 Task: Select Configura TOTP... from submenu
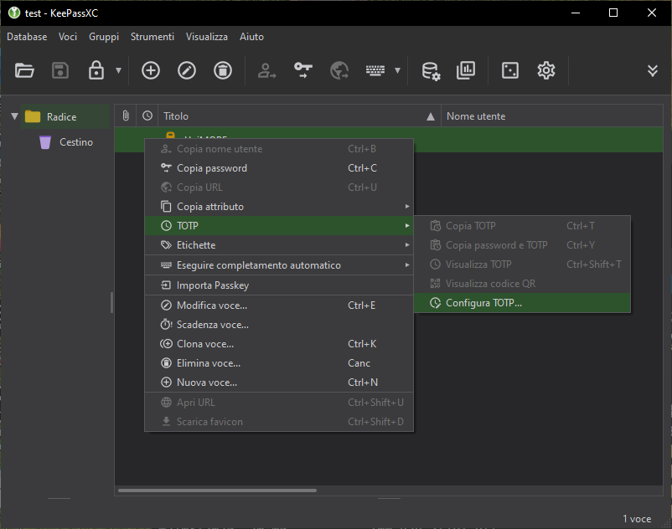point(483,303)
